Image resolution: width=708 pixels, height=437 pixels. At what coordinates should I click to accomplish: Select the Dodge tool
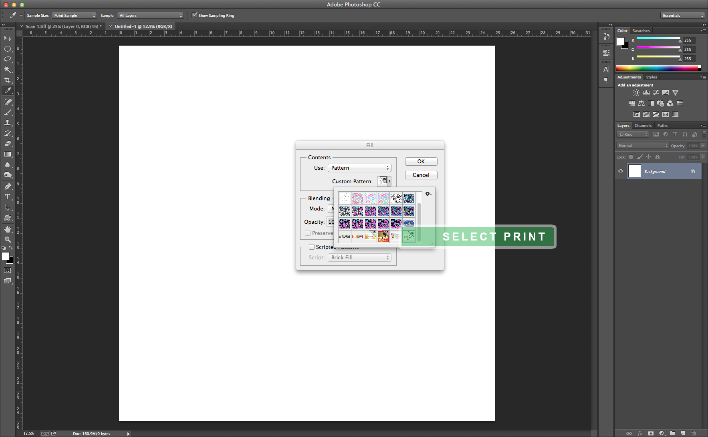8,175
